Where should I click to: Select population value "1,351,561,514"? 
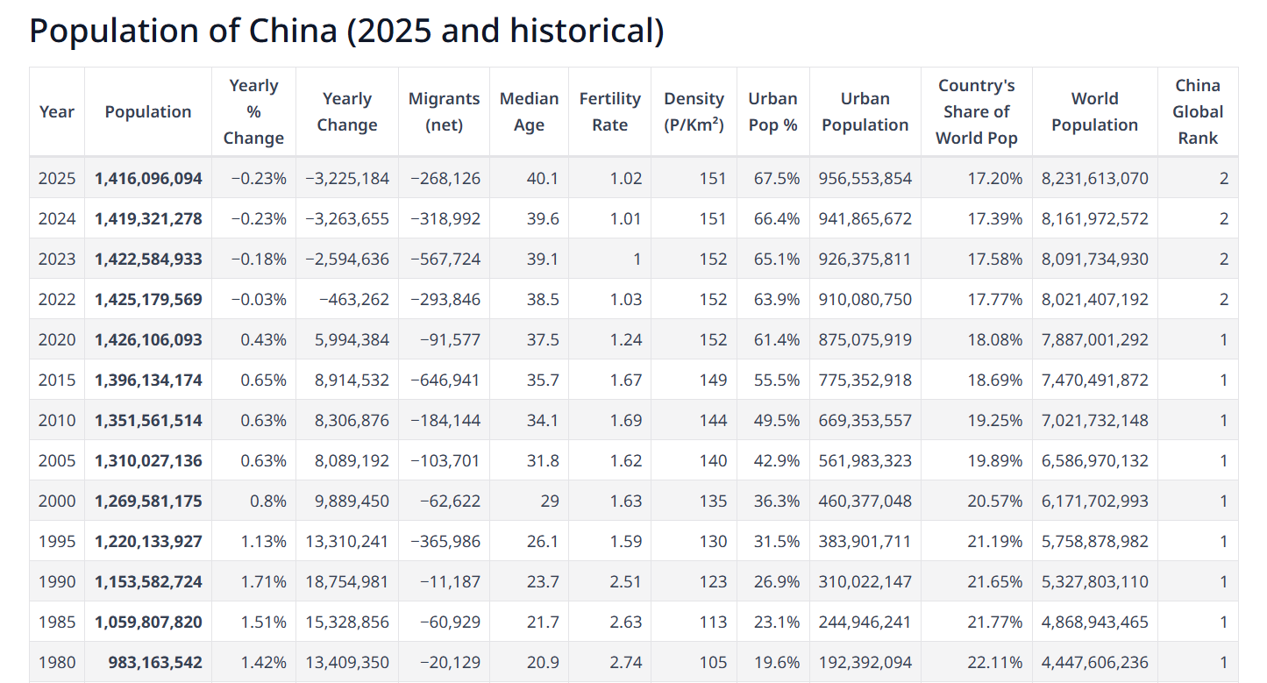pos(148,421)
